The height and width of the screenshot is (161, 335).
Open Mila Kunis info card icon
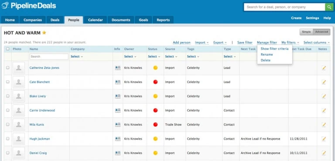118,124
